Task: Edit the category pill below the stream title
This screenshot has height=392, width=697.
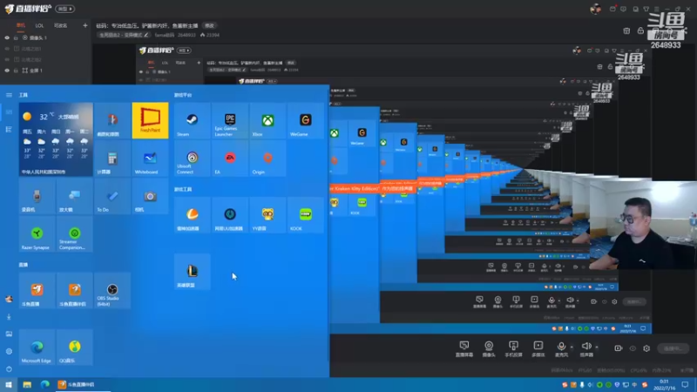Action: click(x=124, y=35)
